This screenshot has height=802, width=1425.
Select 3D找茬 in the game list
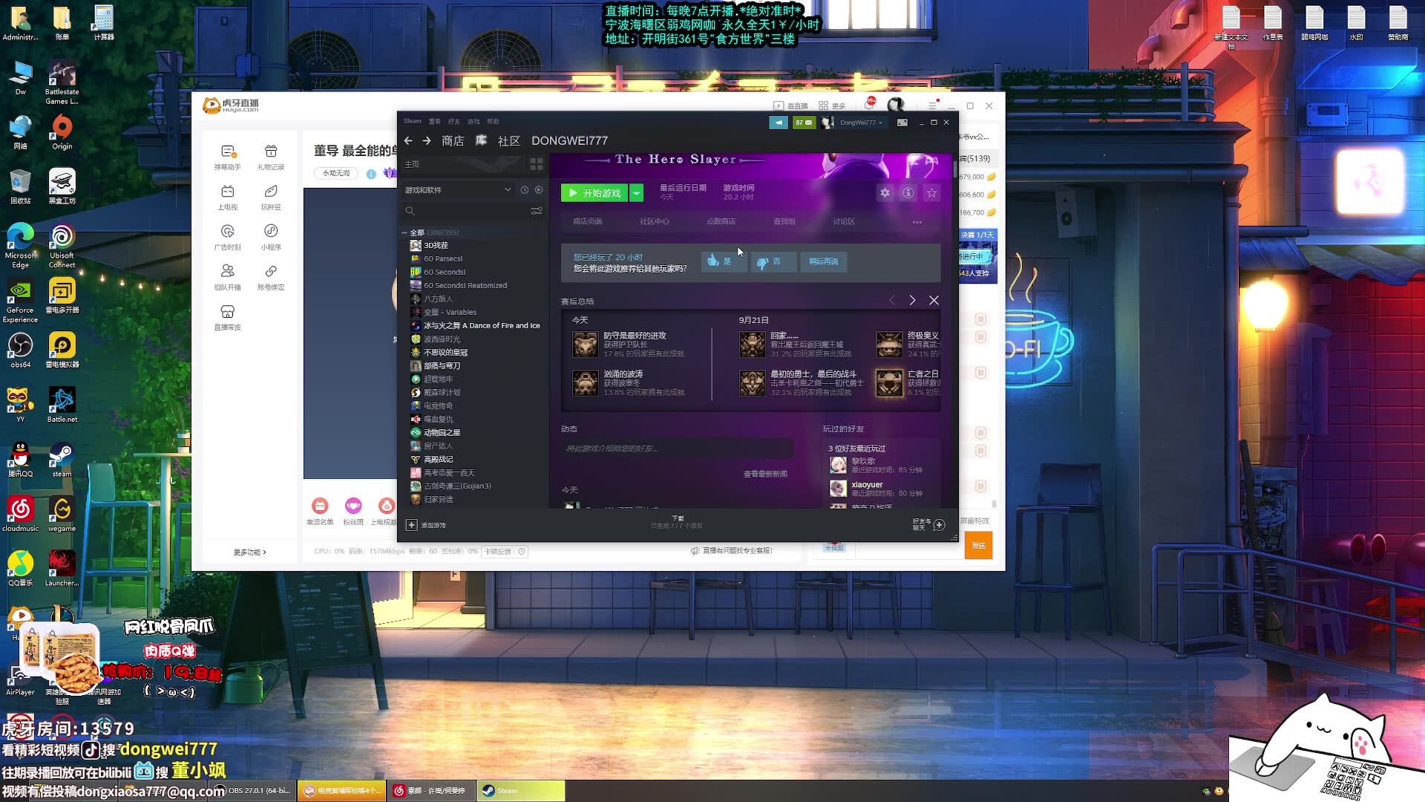tap(436, 245)
